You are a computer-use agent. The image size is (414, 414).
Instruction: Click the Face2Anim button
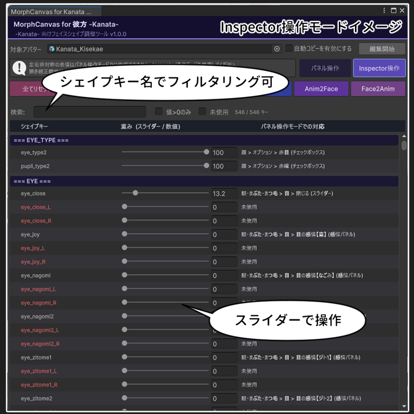coord(378,89)
